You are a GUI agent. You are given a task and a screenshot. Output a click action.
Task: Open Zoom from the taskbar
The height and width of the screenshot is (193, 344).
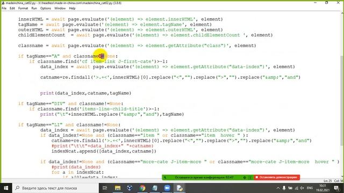(x=167, y=188)
